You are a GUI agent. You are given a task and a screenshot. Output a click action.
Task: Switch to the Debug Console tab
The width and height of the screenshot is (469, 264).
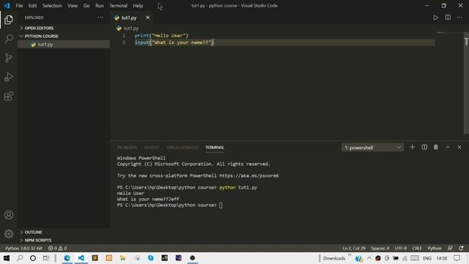(x=182, y=147)
